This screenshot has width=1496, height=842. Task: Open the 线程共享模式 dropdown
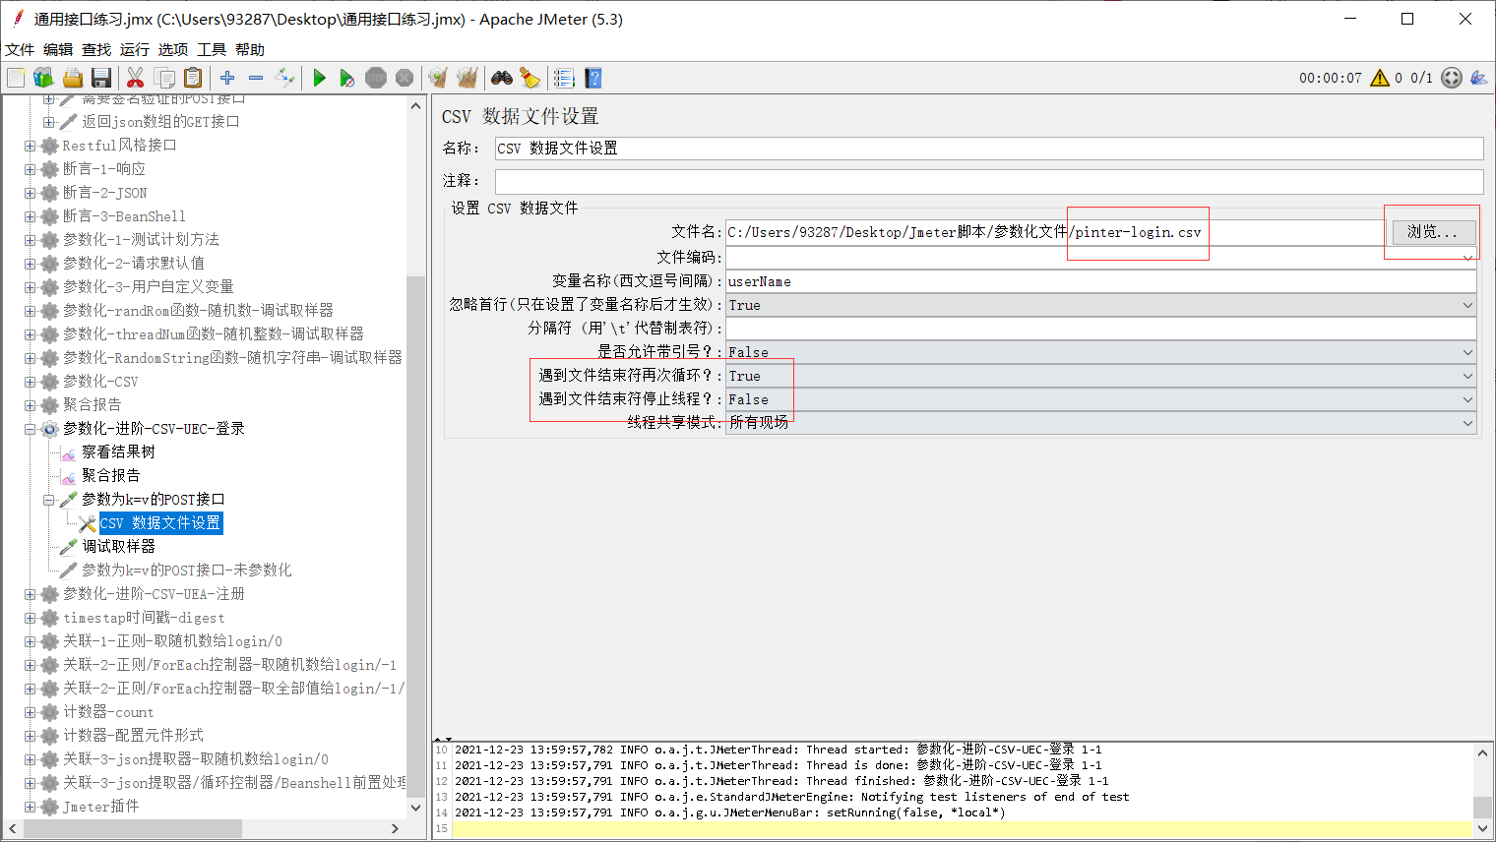click(1101, 423)
